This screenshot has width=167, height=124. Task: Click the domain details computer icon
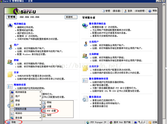(10, 26)
